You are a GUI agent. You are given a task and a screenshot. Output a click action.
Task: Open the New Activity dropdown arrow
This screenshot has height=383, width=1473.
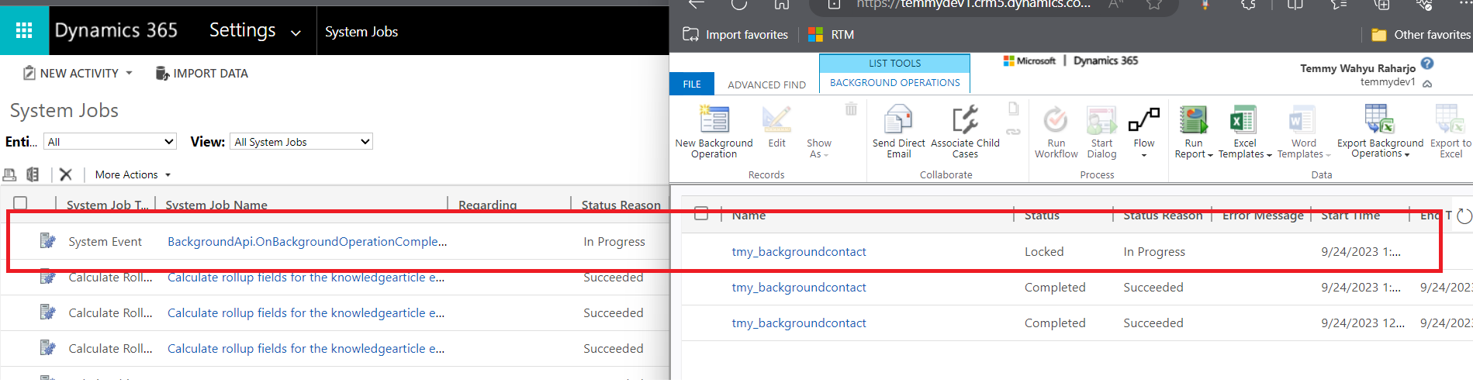tap(129, 73)
